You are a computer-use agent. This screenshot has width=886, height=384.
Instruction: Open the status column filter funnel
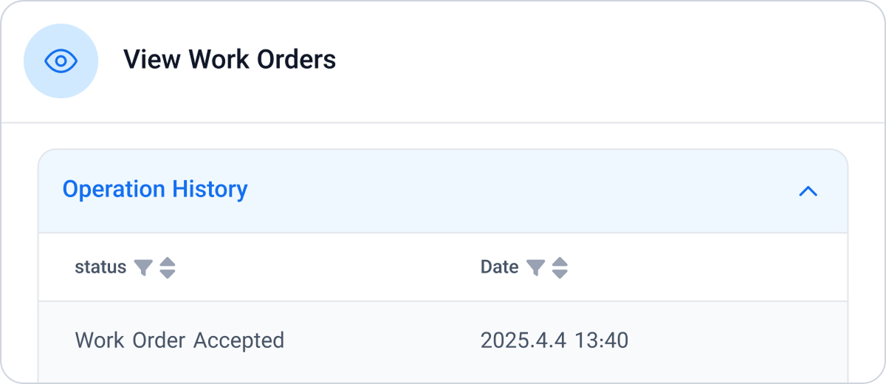[143, 267]
